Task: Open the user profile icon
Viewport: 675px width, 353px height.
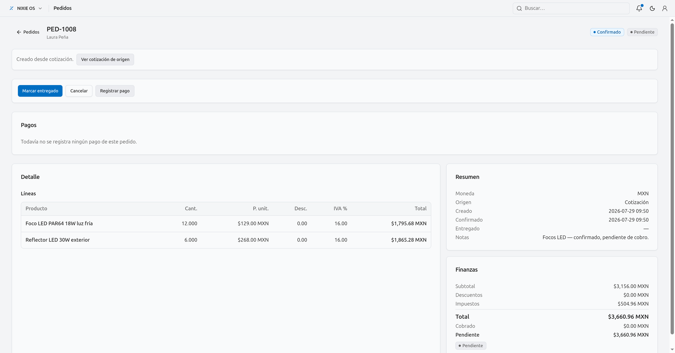Action: [665, 8]
